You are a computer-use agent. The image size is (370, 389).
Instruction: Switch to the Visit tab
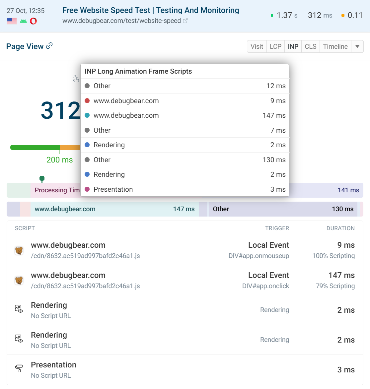257,46
